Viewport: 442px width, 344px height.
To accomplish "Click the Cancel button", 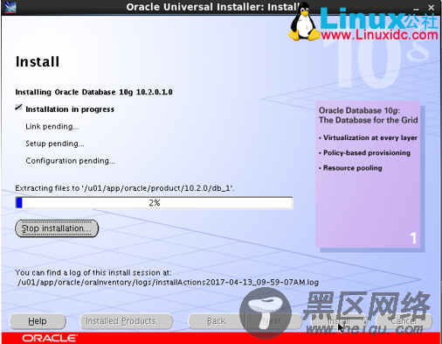I will (404, 321).
